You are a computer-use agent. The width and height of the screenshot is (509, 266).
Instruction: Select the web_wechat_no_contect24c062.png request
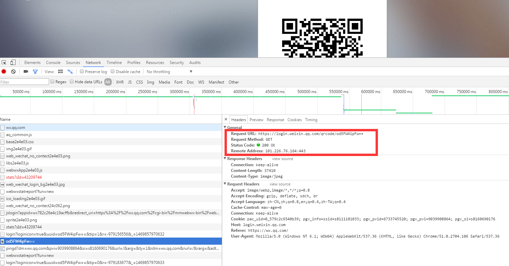(x=111, y=206)
